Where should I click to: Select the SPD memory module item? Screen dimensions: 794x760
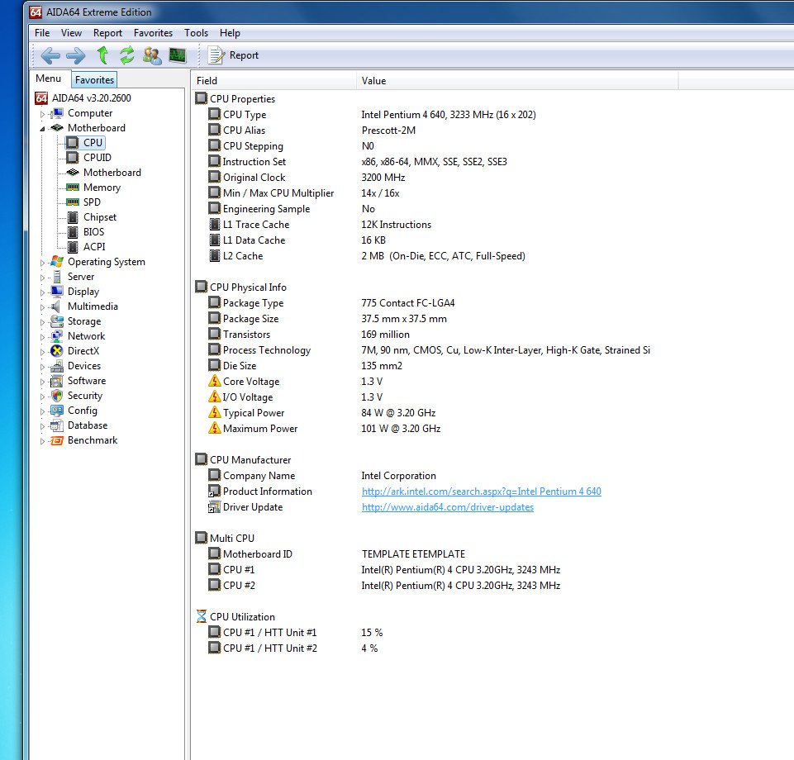coord(92,202)
